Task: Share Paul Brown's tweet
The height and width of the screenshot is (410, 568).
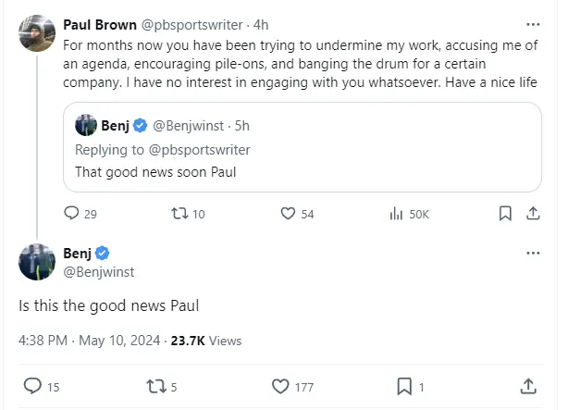Action: tap(533, 214)
